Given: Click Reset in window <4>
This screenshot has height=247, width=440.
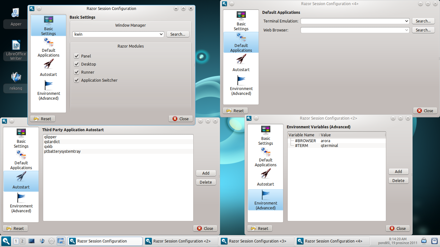Looking at the screenshot, I should 235,111.
